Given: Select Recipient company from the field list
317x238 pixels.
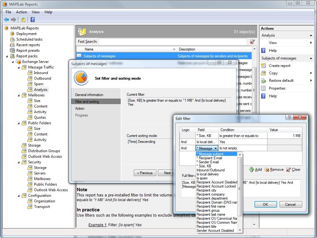Looking at the screenshot, I should pyautogui.click(x=211, y=194).
